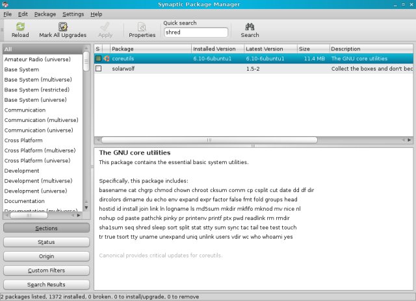Image resolution: width=416 pixels, height=301 pixels.
Task: Click coreutils size 11.4 MB cell
Action: click(x=315, y=58)
